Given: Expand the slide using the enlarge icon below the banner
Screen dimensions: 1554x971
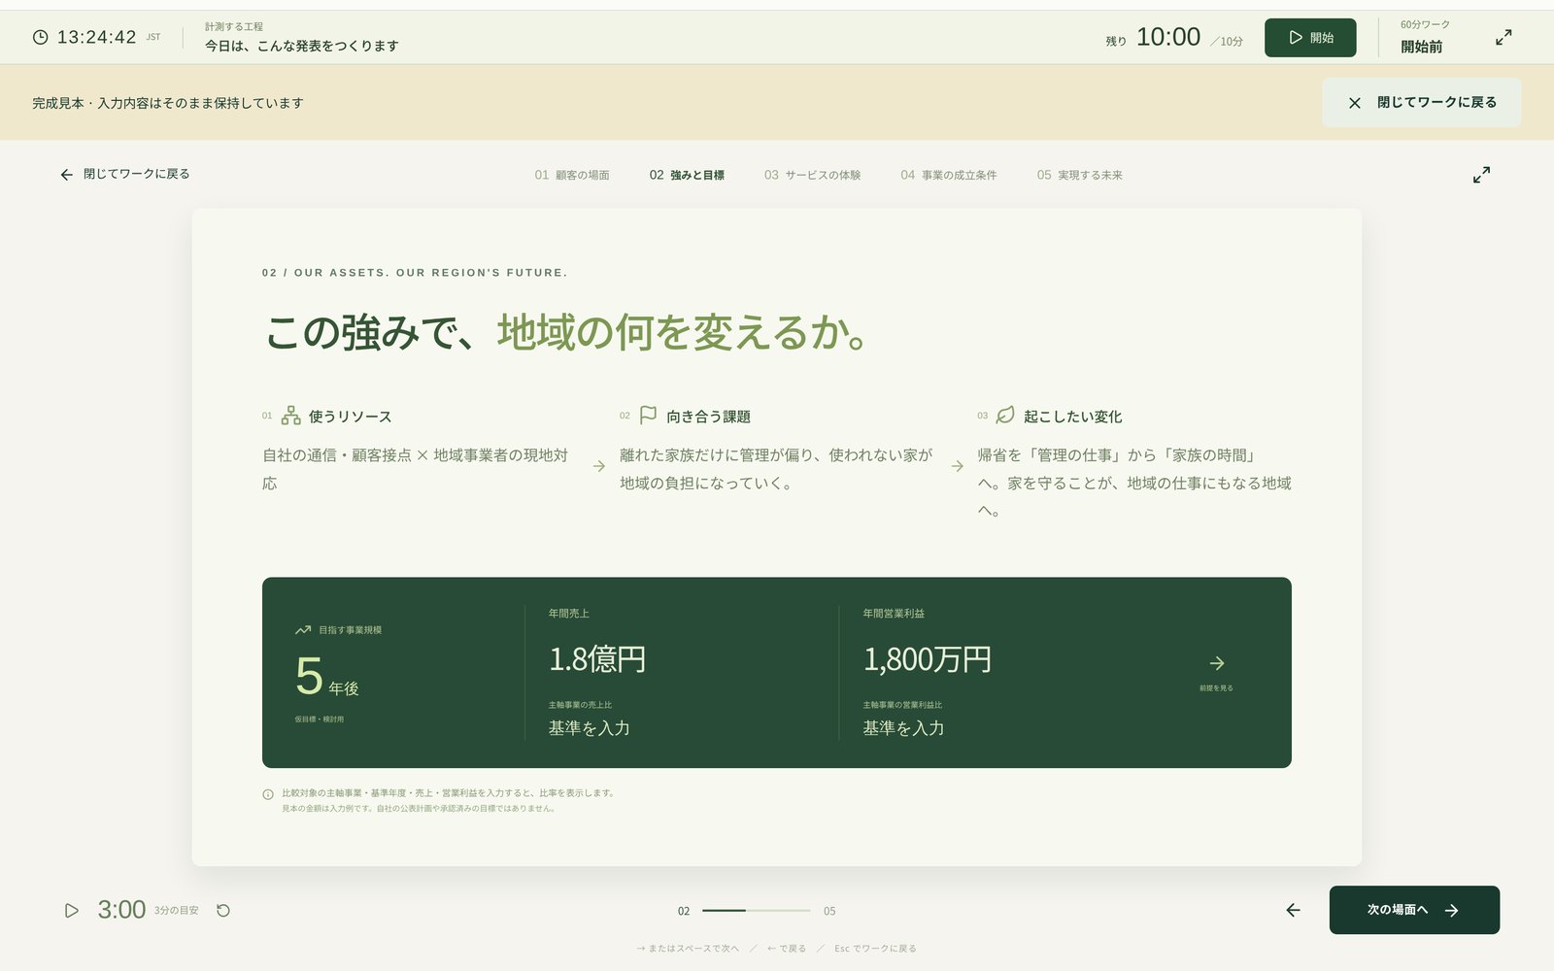Looking at the screenshot, I should [1481, 175].
